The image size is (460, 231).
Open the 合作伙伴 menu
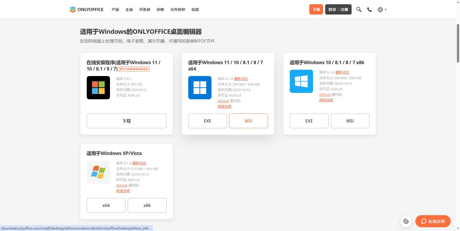178,10
